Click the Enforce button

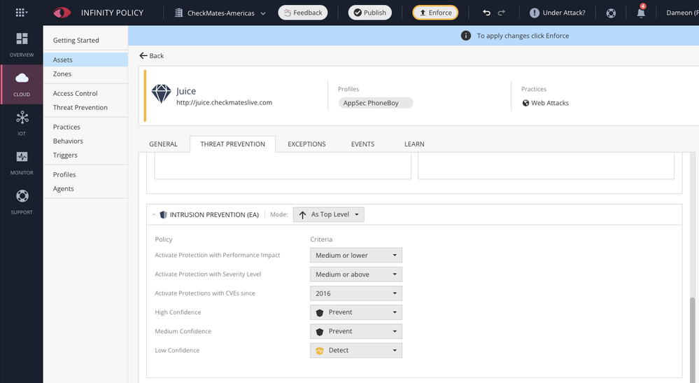(435, 13)
